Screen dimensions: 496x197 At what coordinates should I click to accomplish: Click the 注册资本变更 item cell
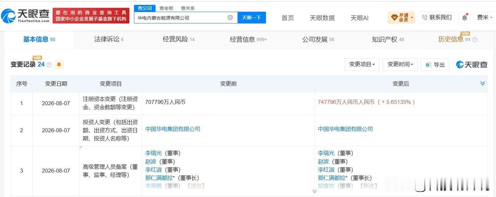[x=111, y=103]
